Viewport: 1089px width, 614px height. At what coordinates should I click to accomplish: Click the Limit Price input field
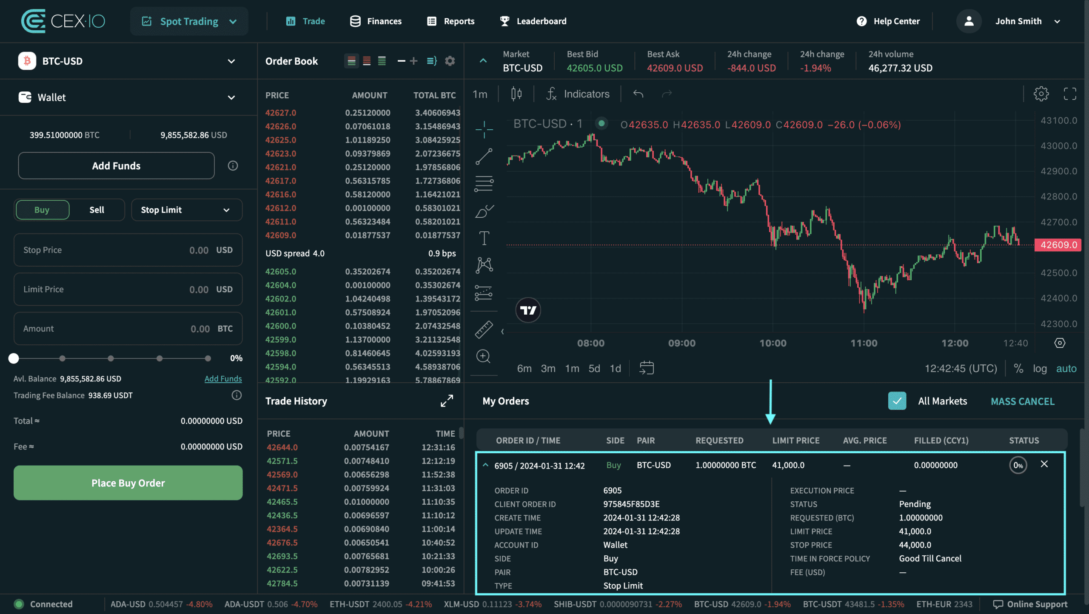(x=128, y=289)
